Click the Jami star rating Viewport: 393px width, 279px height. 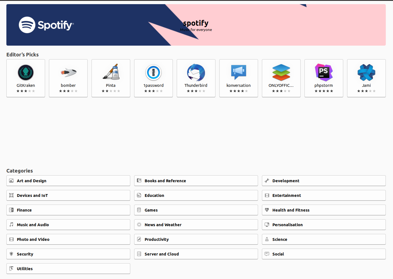click(x=366, y=91)
